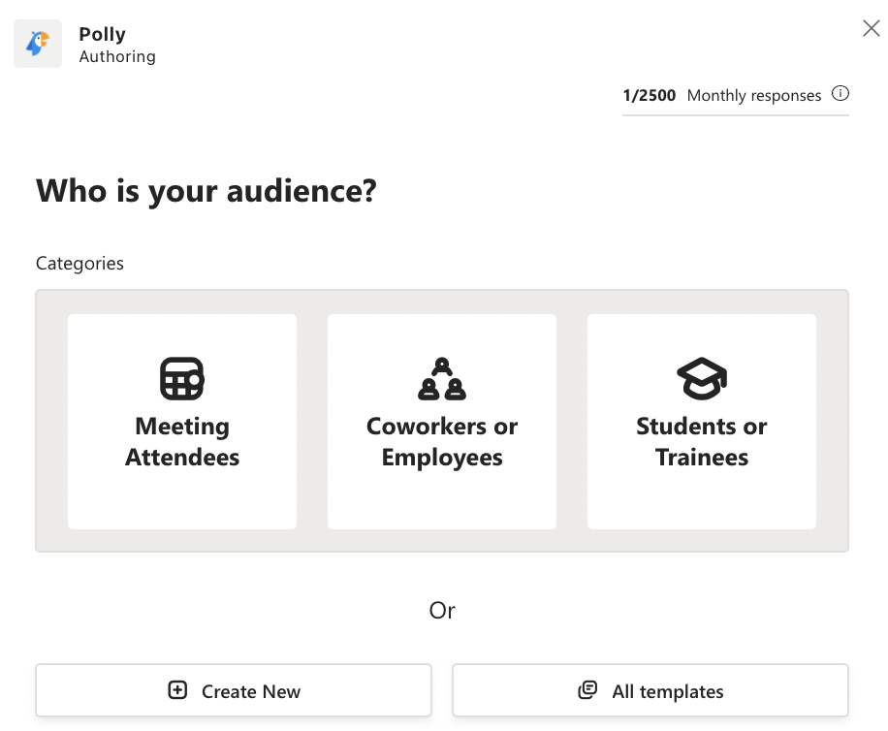Click the info icon next to Monthly responses

(x=841, y=94)
